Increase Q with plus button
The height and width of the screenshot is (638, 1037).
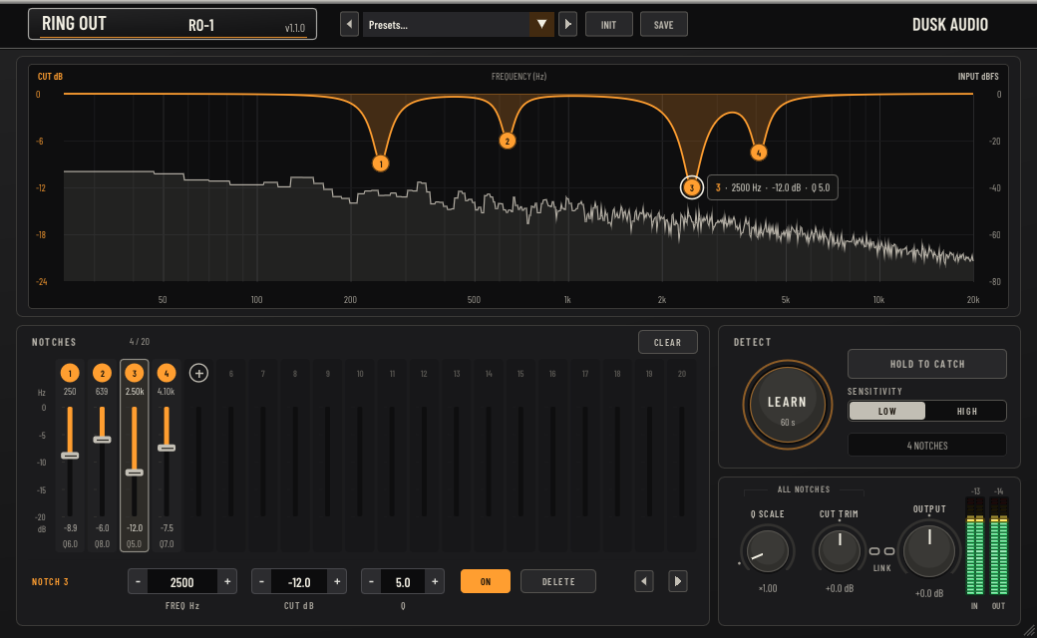[x=435, y=582]
